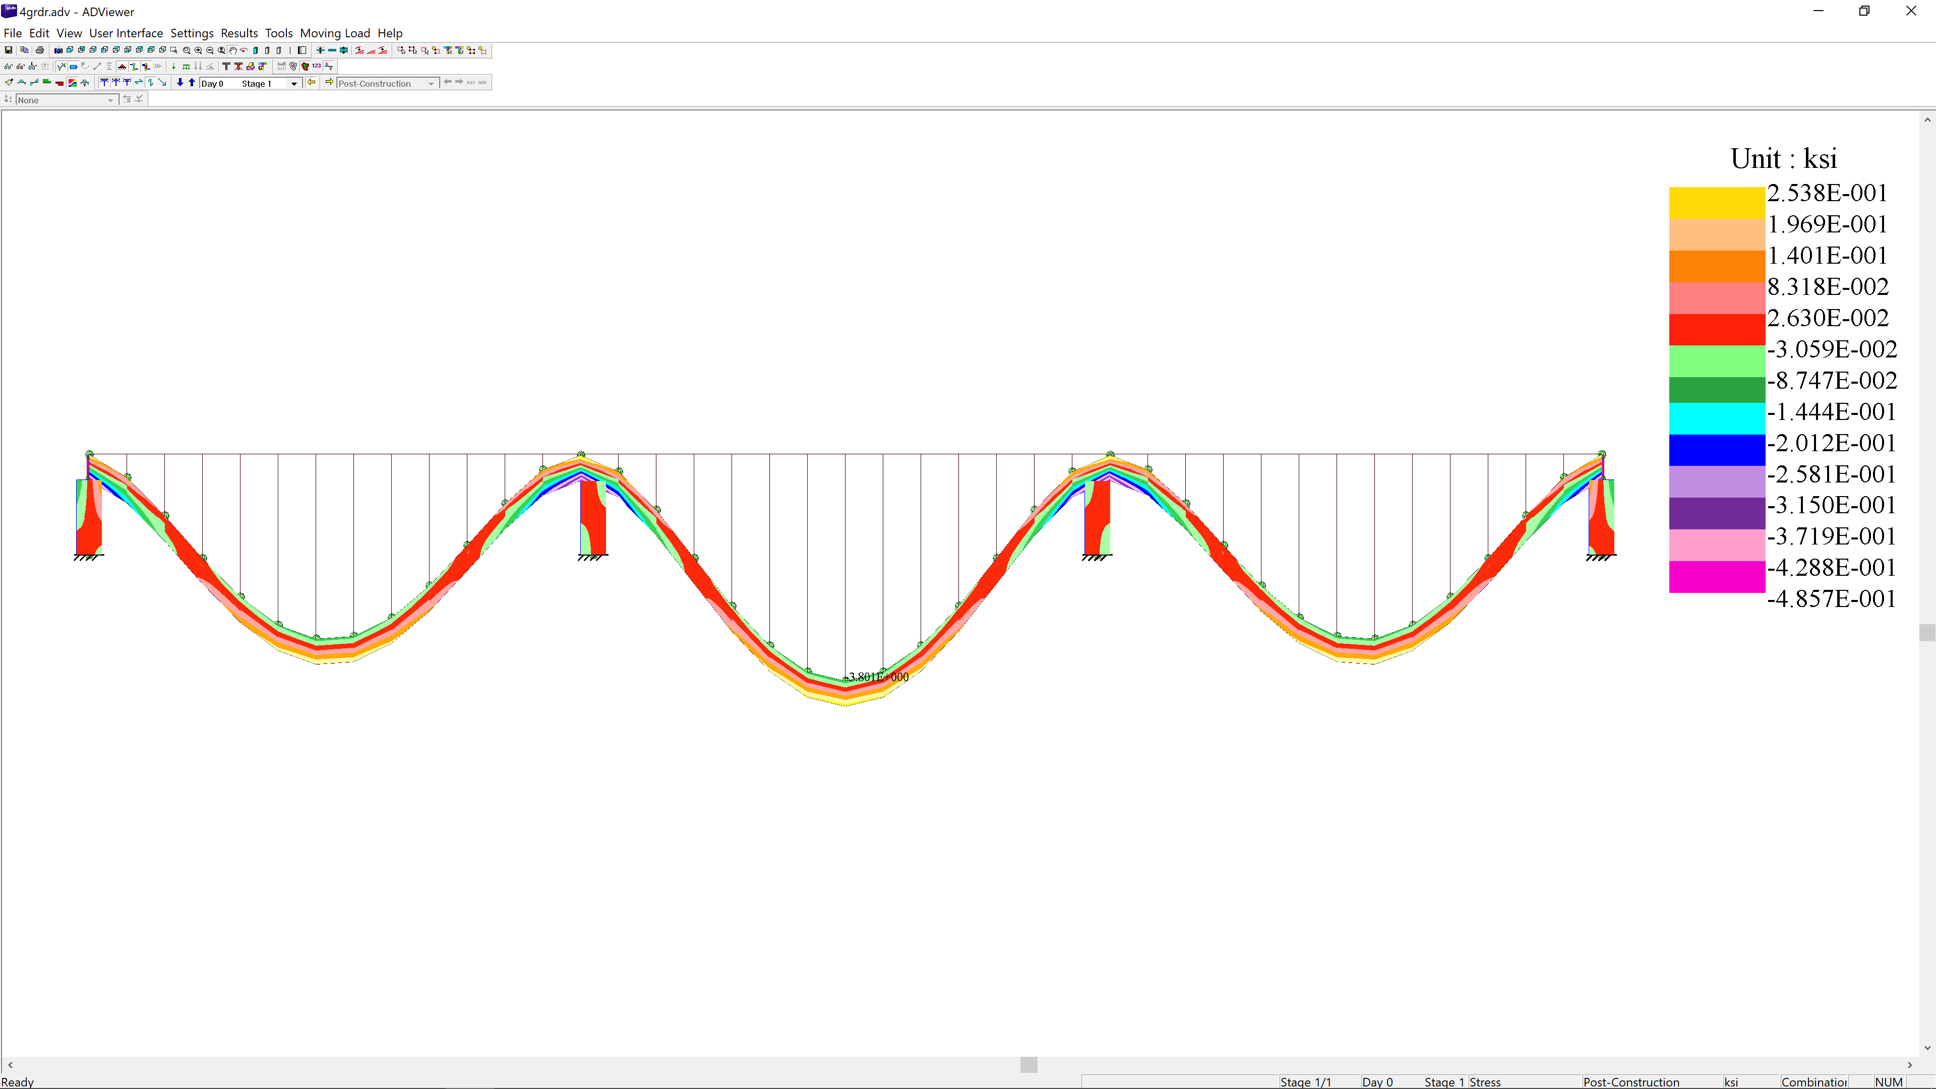Click the blue down arrow stage icon

(x=180, y=83)
